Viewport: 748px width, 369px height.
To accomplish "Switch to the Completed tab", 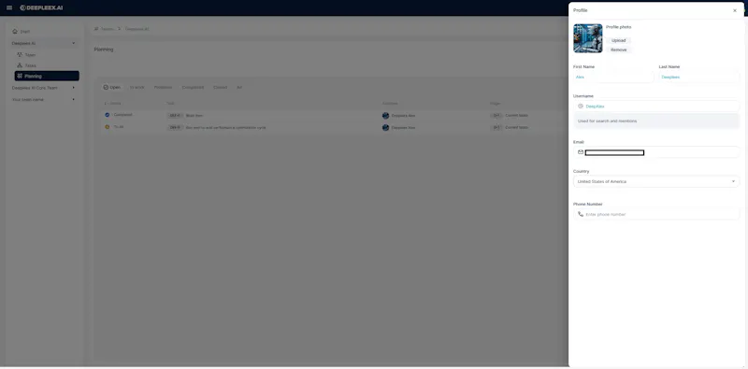I will coord(193,87).
